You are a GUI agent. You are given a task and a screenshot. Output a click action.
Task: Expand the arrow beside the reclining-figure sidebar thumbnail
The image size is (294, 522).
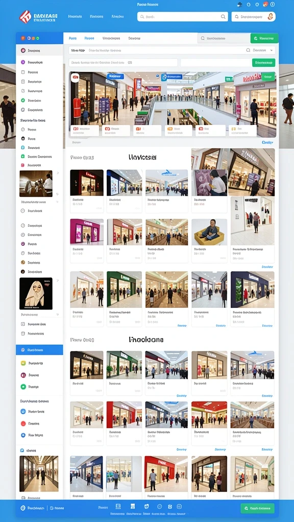point(58,173)
